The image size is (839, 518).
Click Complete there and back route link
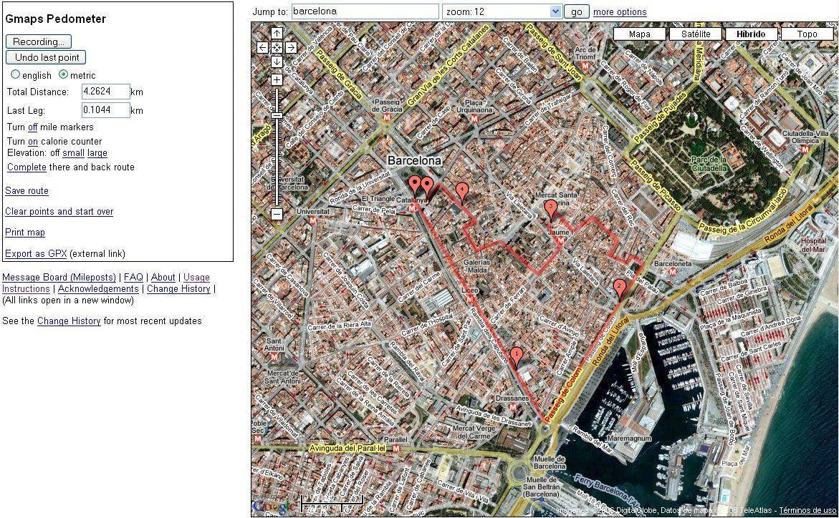click(27, 167)
